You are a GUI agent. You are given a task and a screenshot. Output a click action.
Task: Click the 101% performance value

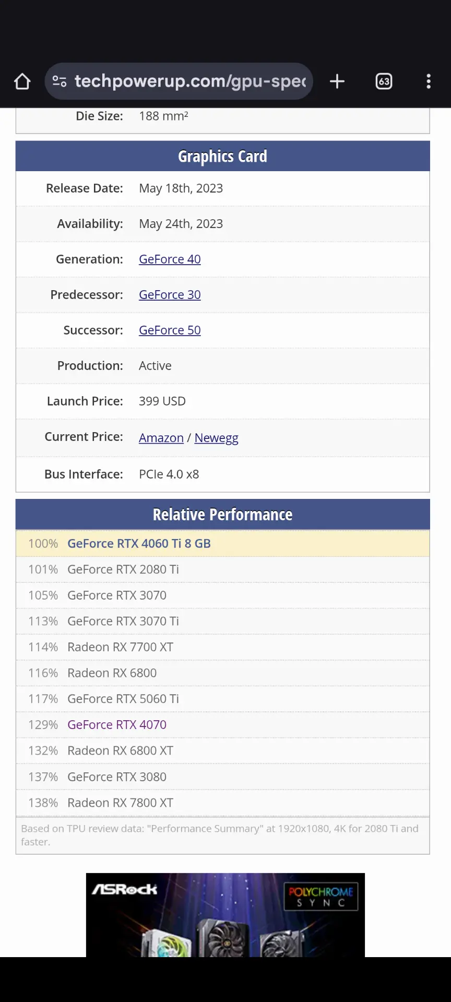click(x=43, y=569)
